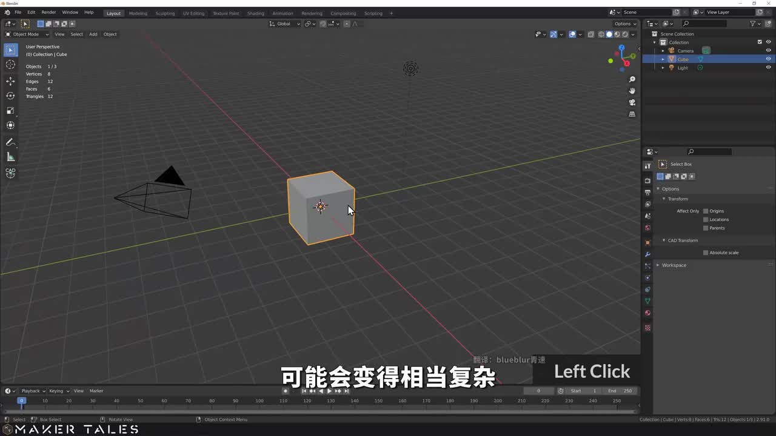The image size is (776, 436).
Task: Hide the Light in outliner
Action: point(768,68)
